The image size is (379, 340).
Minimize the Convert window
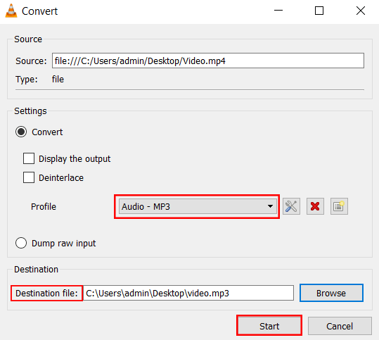278,11
